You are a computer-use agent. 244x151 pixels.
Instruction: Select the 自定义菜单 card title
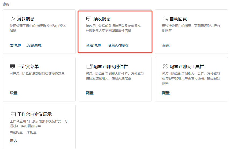[x=28, y=66]
